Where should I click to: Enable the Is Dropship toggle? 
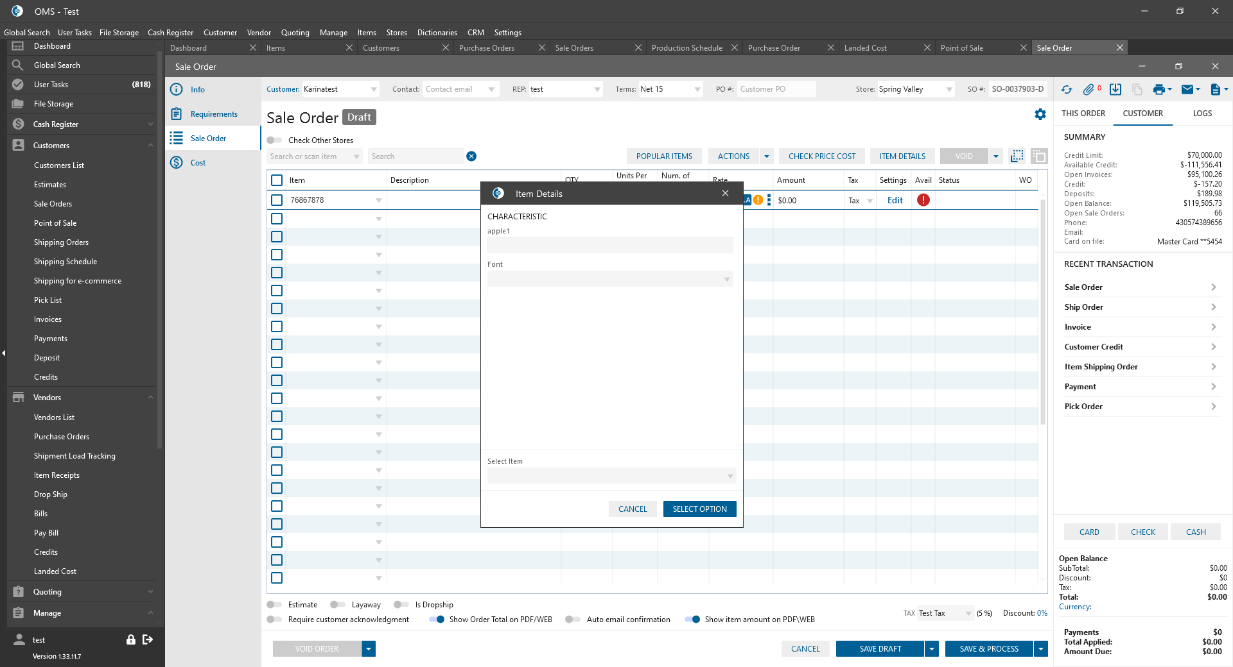tap(401, 605)
